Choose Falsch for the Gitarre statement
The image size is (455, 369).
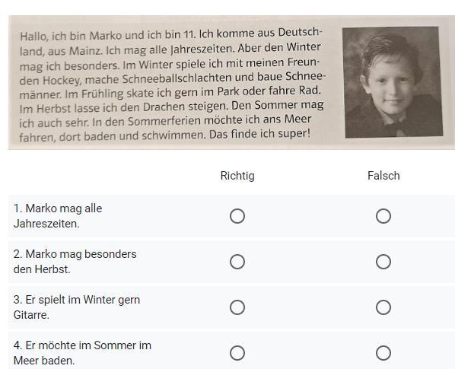point(383,307)
